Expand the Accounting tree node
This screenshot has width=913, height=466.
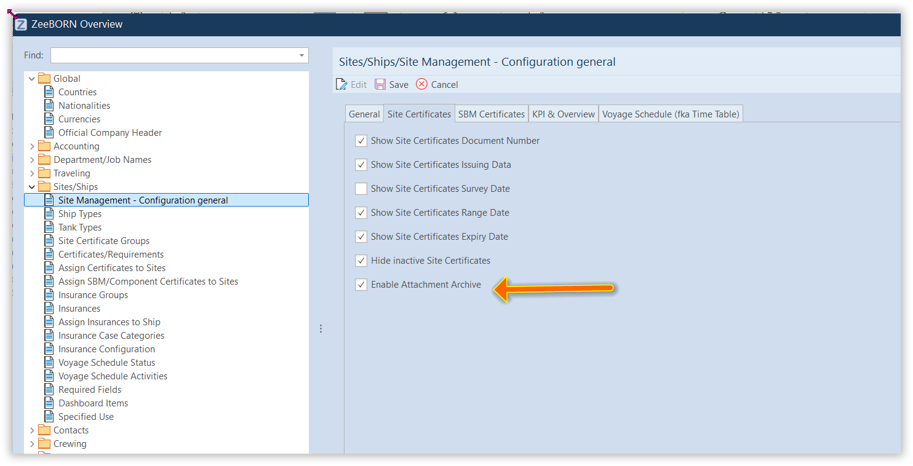click(x=32, y=146)
